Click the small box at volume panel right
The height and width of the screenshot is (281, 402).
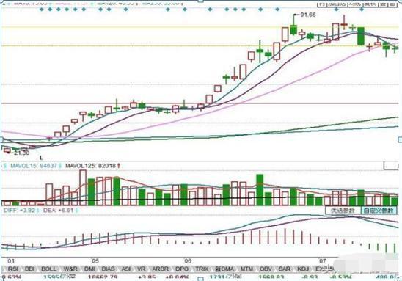[391, 166]
